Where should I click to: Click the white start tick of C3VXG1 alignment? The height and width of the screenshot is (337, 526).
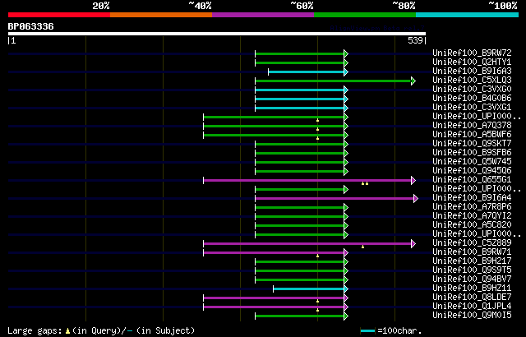256,108
